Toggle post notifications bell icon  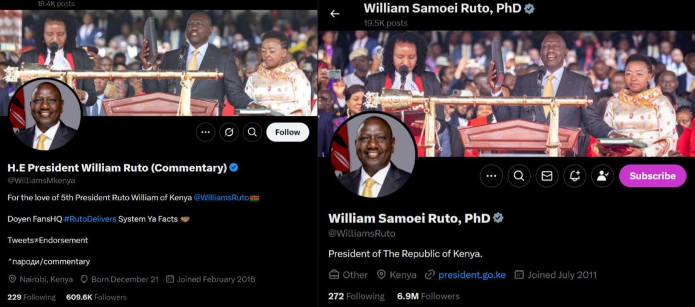575,176
